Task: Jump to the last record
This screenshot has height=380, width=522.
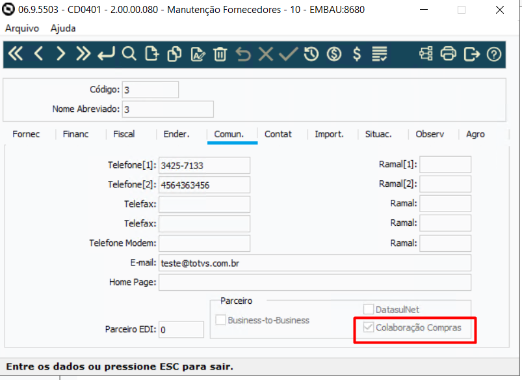Action: point(83,53)
